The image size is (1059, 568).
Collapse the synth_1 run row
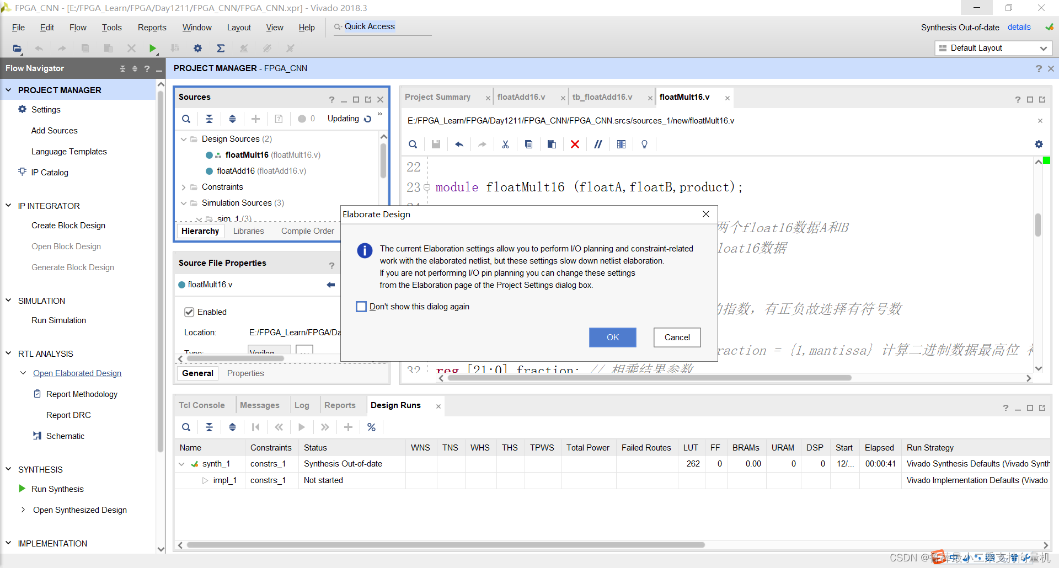pos(181,464)
